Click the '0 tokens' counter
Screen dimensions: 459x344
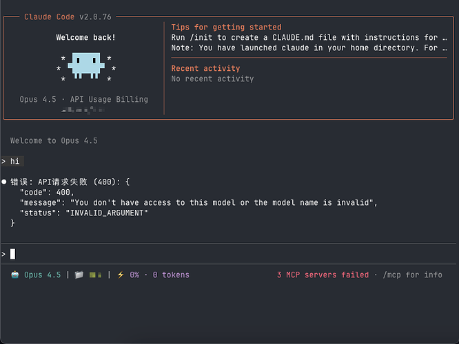171,275
